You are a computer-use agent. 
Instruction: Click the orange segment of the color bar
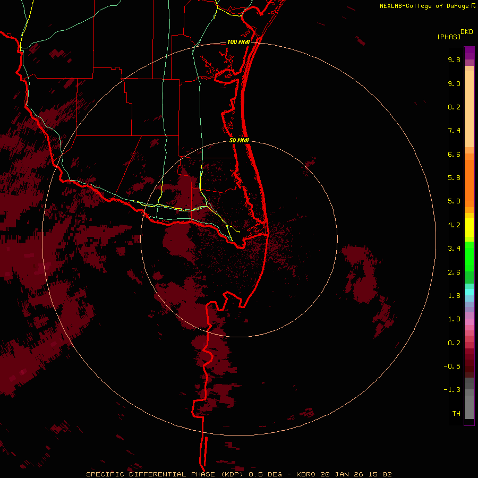click(x=469, y=183)
